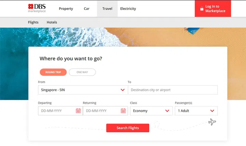The width and height of the screenshot is (246, 146).
Task: Click Log In to Marketplace button
Action: (x=213, y=9)
